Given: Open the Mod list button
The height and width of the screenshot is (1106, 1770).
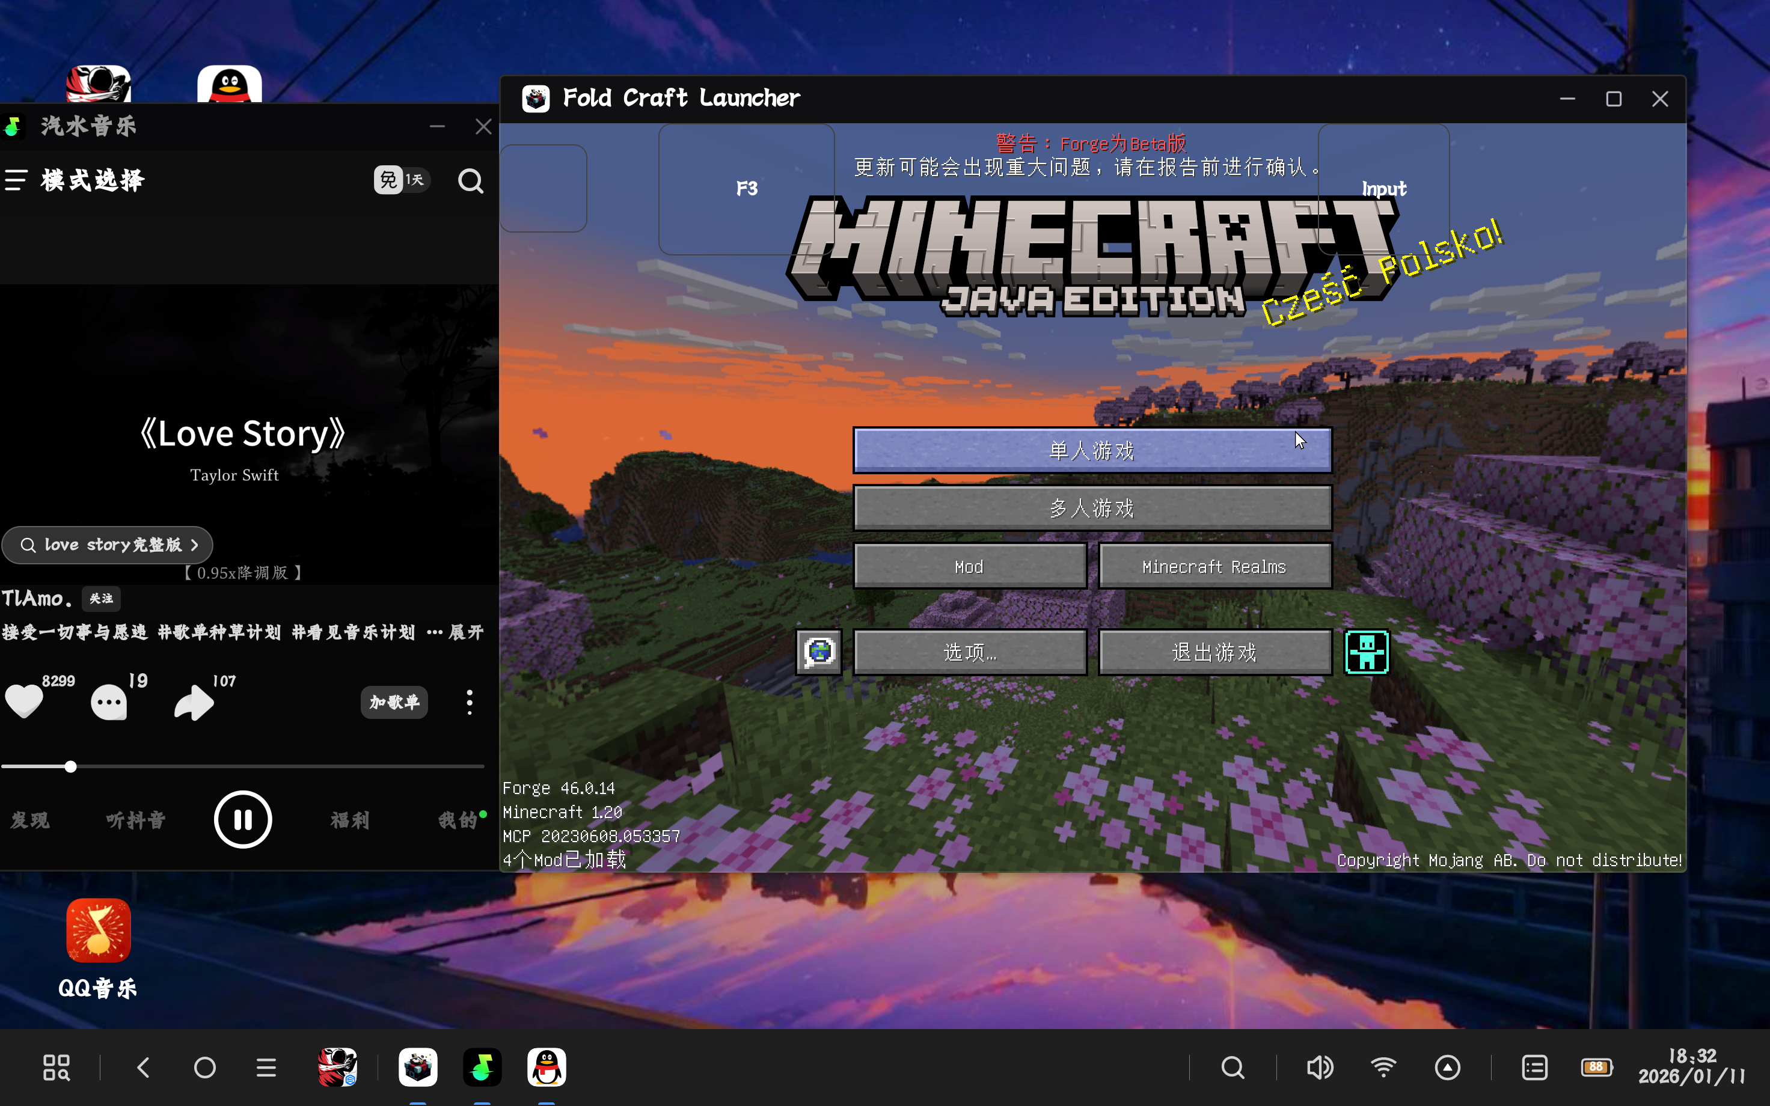Looking at the screenshot, I should point(969,566).
